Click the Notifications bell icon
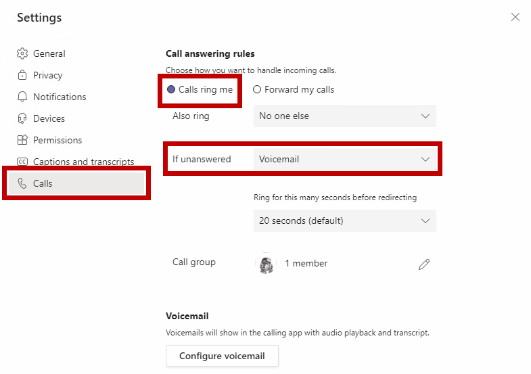Viewport: 531px width, 374px height. point(22,97)
